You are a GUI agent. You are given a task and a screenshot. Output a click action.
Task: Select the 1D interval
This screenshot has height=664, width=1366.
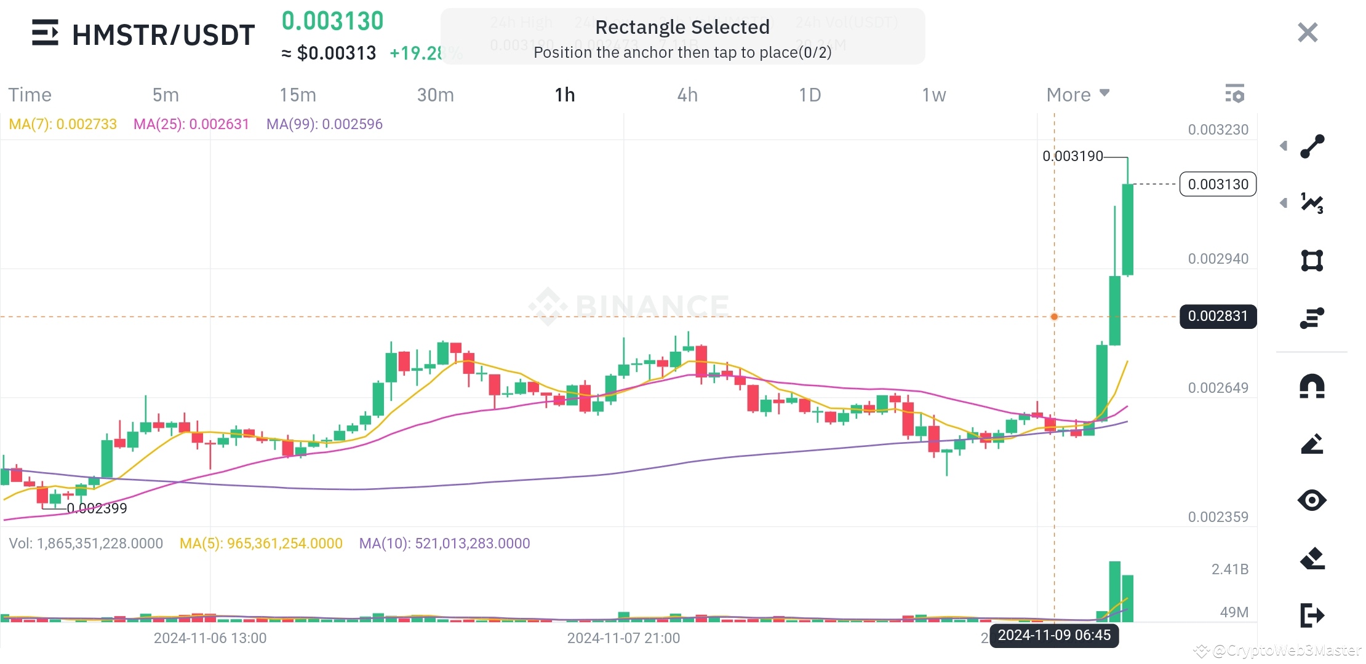pos(810,95)
